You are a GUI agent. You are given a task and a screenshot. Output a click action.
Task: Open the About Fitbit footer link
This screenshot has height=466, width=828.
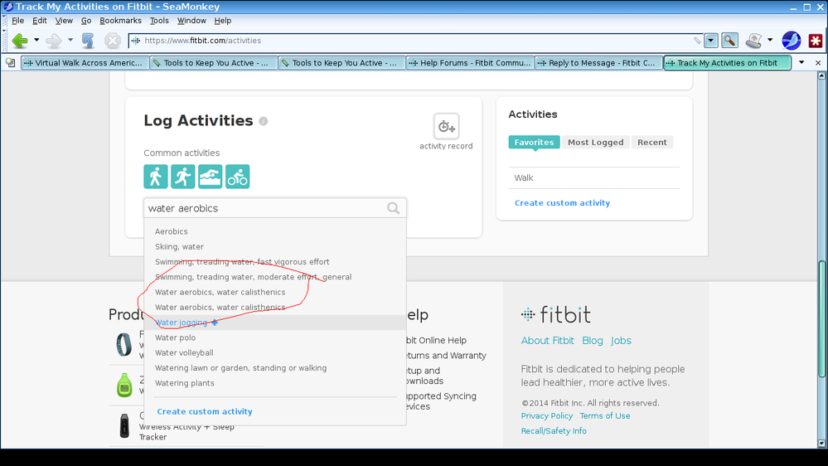(x=548, y=341)
